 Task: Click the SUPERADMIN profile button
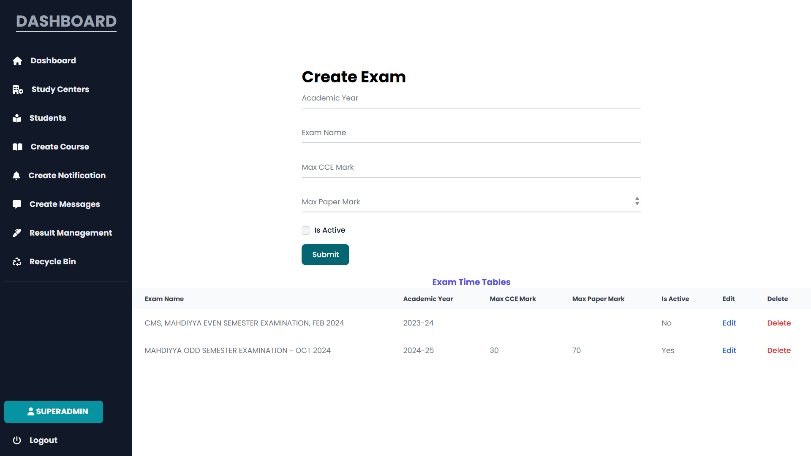click(54, 412)
